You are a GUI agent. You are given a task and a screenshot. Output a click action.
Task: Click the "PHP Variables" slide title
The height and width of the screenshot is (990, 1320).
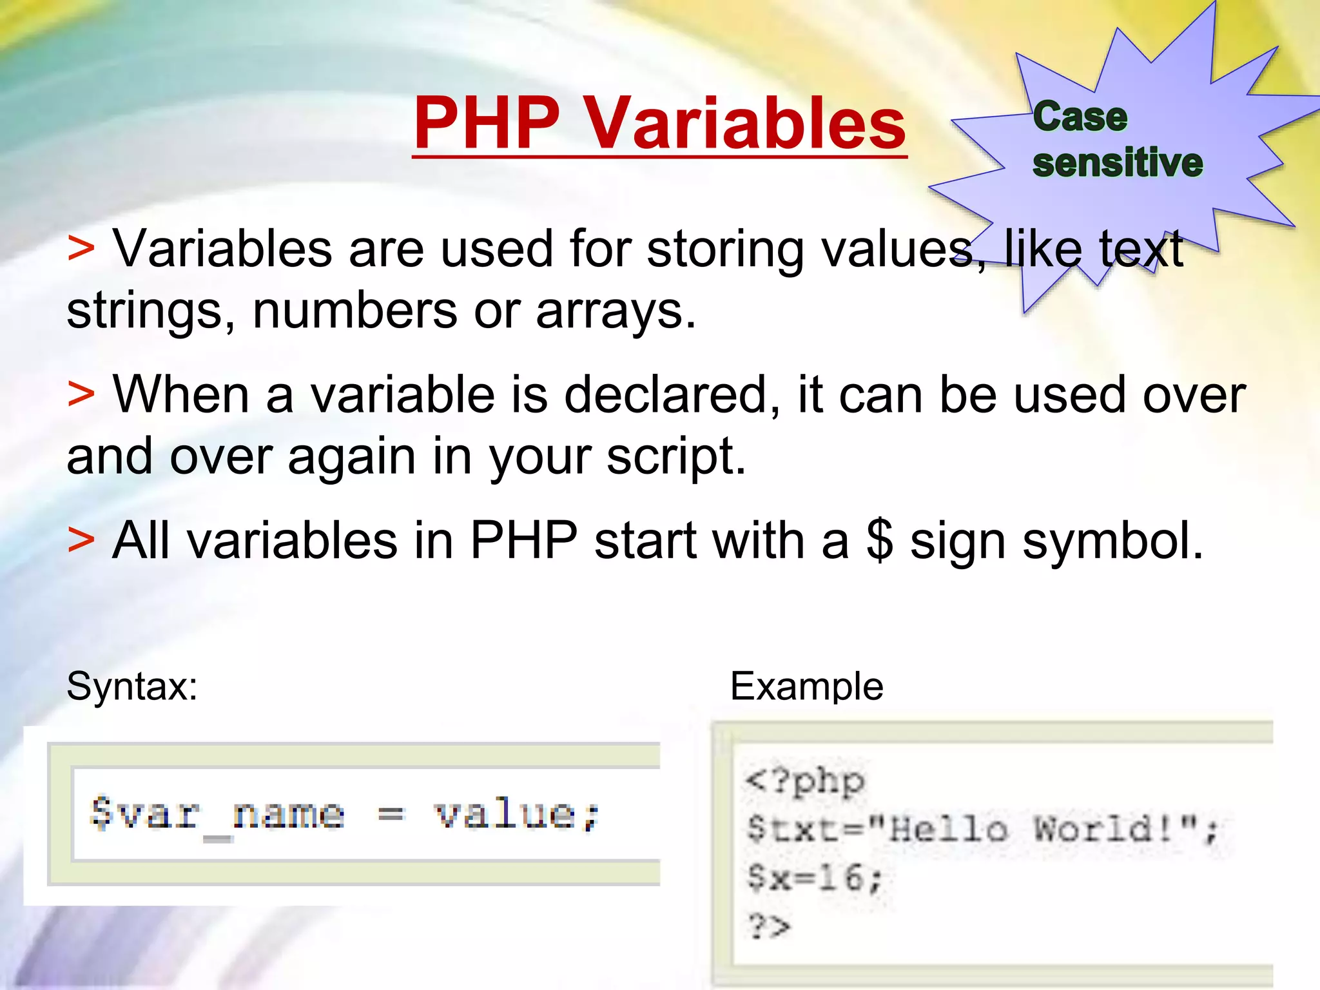(x=660, y=122)
